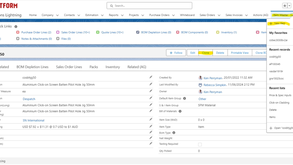The image size is (293, 165).
Task: Expand the Estimation nav dropdown chevron
Action: [x=102, y=15]
